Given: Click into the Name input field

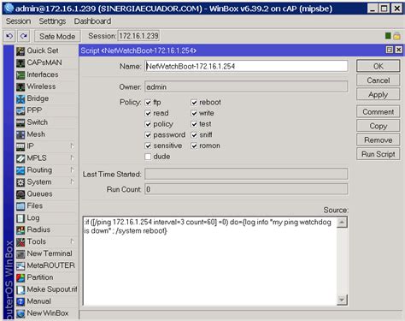Looking at the screenshot, I should (x=246, y=66).
